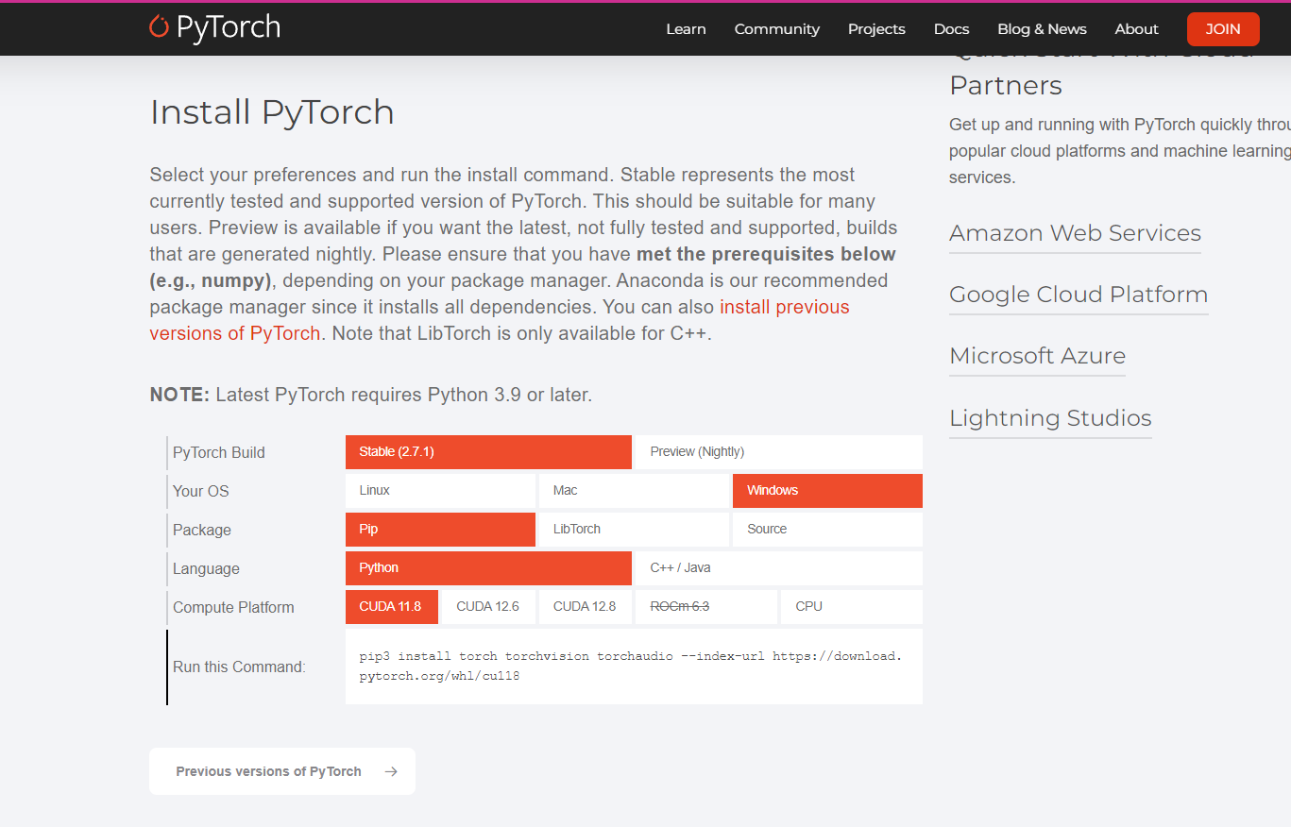The width and height of the screenshot is (1291, 827).
Task: Click the pip3 install command text
Action: 631,667
